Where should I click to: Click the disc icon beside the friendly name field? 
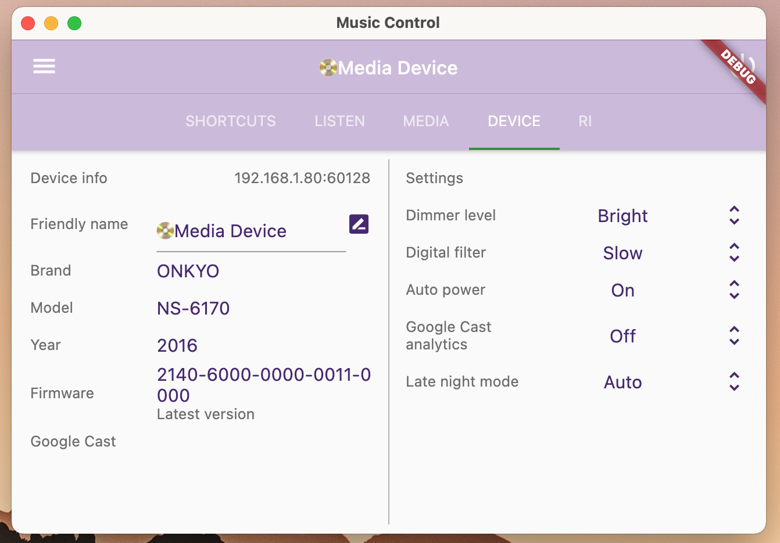[x=165, y=230]
